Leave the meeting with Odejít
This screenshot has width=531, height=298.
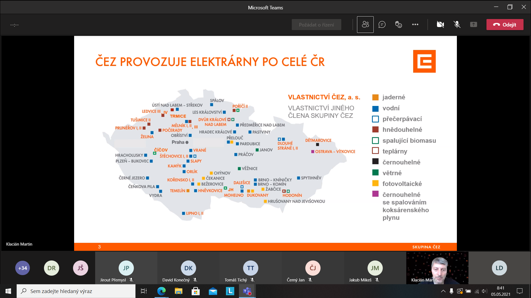click(x=505, y=25)
